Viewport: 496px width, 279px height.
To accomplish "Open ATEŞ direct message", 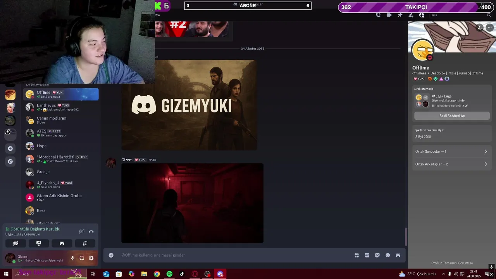I will [61, 133].
